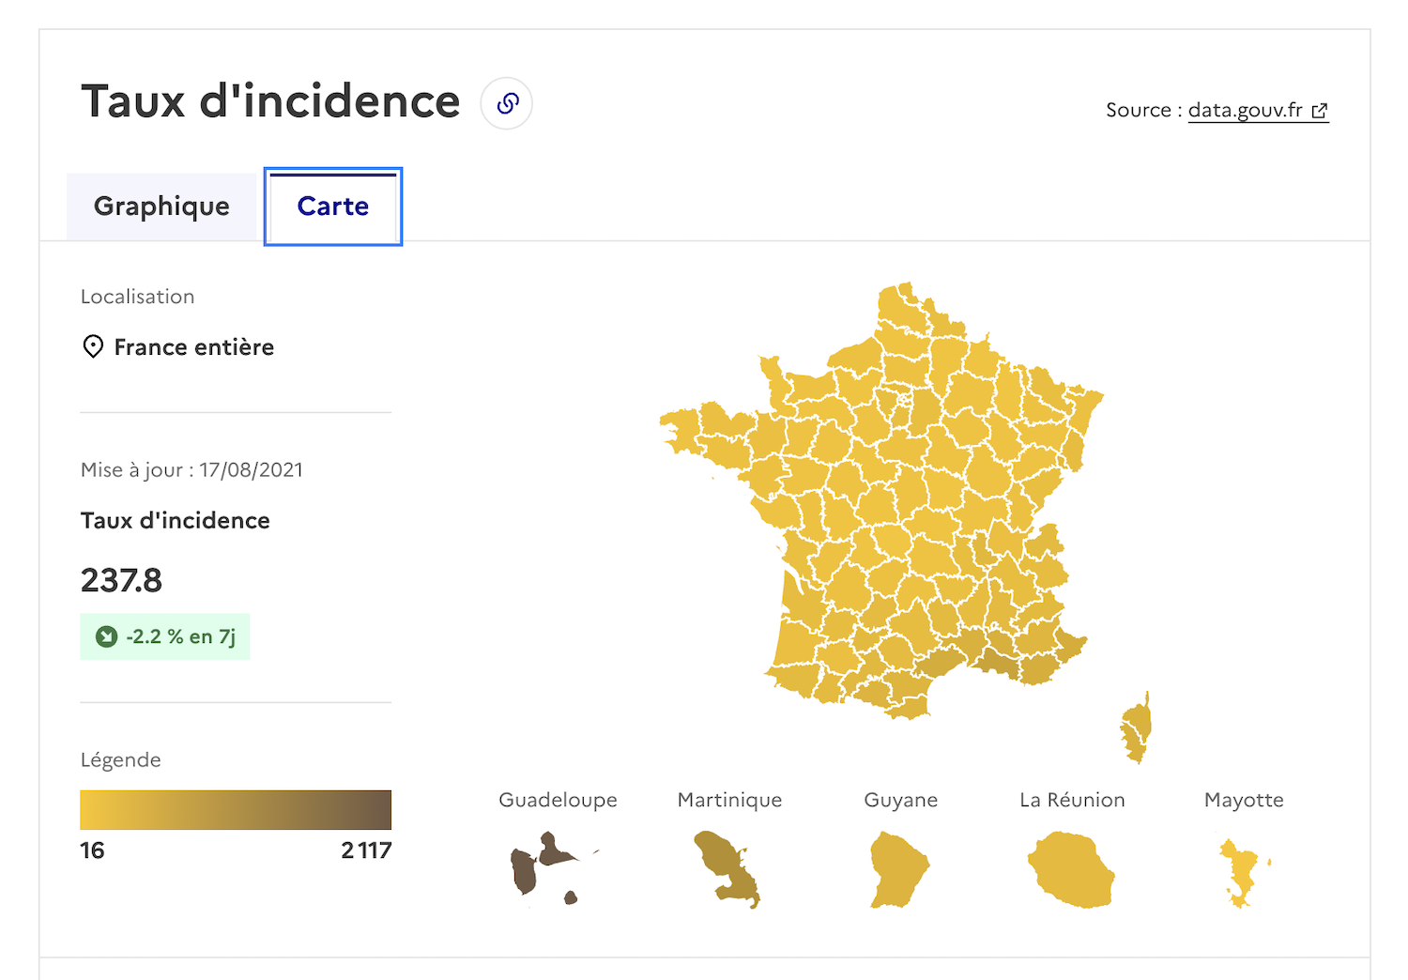1408x980 pixels.
Task: Click the external link icon beside data.gouv.fr
Action: click(x=1319, y=111)
